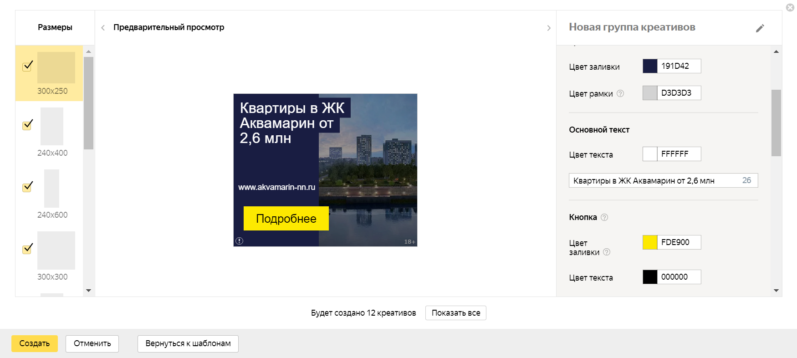Edit button fill hex field FDE900
Screen dimensions: 797x358
tap(679, 242)
